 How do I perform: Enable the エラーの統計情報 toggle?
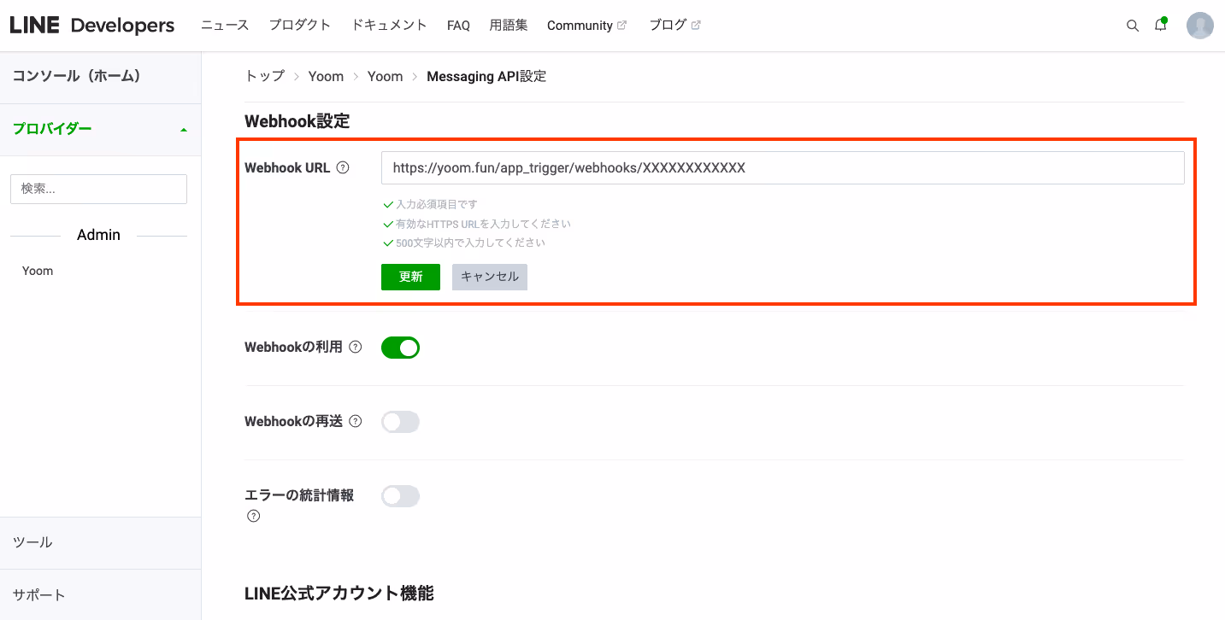click(400, 496)
